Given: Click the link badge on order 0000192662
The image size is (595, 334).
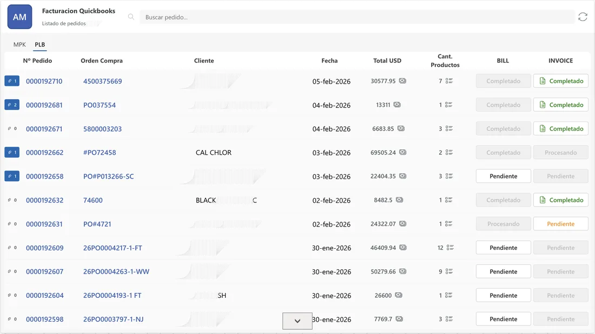Looking at the screenshot, I should pyautogui.click(x=11, y=152).
